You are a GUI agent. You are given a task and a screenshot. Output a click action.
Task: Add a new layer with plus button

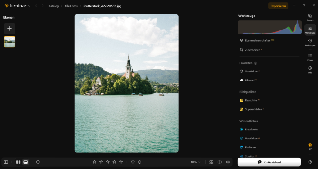[x=10, y=28]
